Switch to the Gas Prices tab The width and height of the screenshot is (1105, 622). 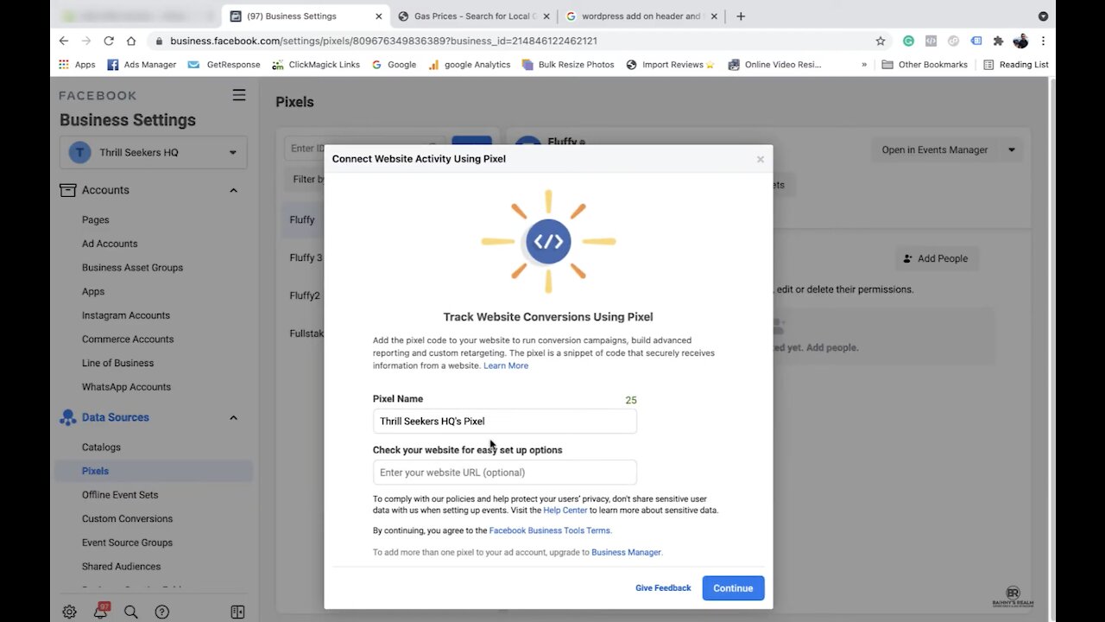click(x=473, y=16)
